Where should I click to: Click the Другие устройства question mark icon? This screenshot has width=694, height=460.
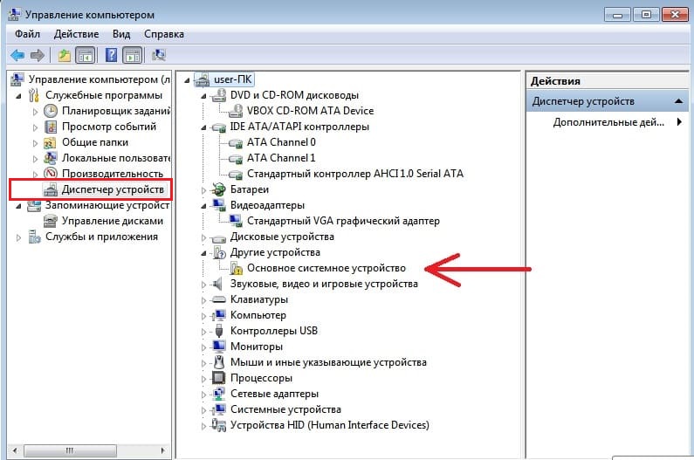(219, 252)
